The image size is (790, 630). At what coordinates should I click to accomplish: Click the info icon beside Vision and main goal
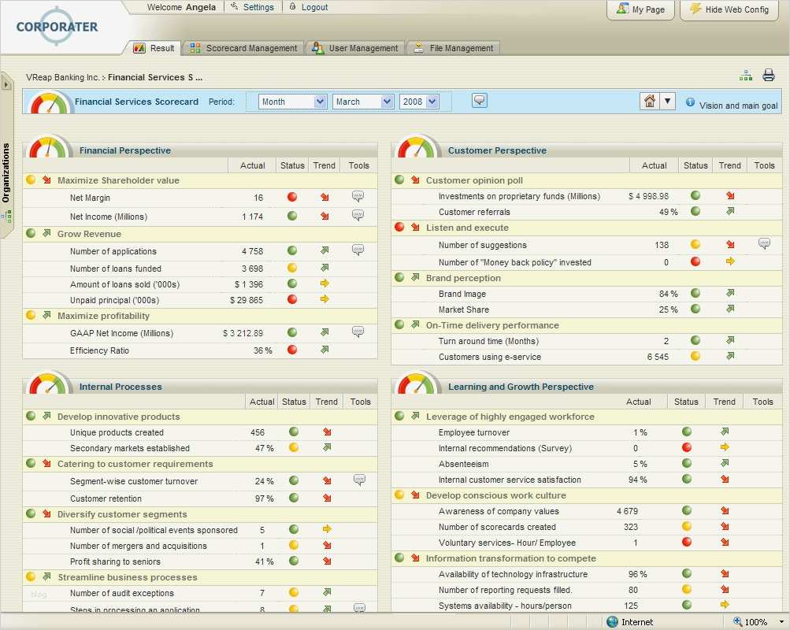pyautogui.click(x=690, y=103)
